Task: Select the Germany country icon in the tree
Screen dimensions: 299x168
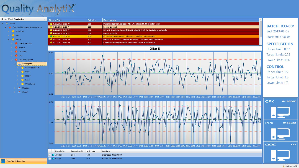Action: pyautogui.click(x=16, y=51)
